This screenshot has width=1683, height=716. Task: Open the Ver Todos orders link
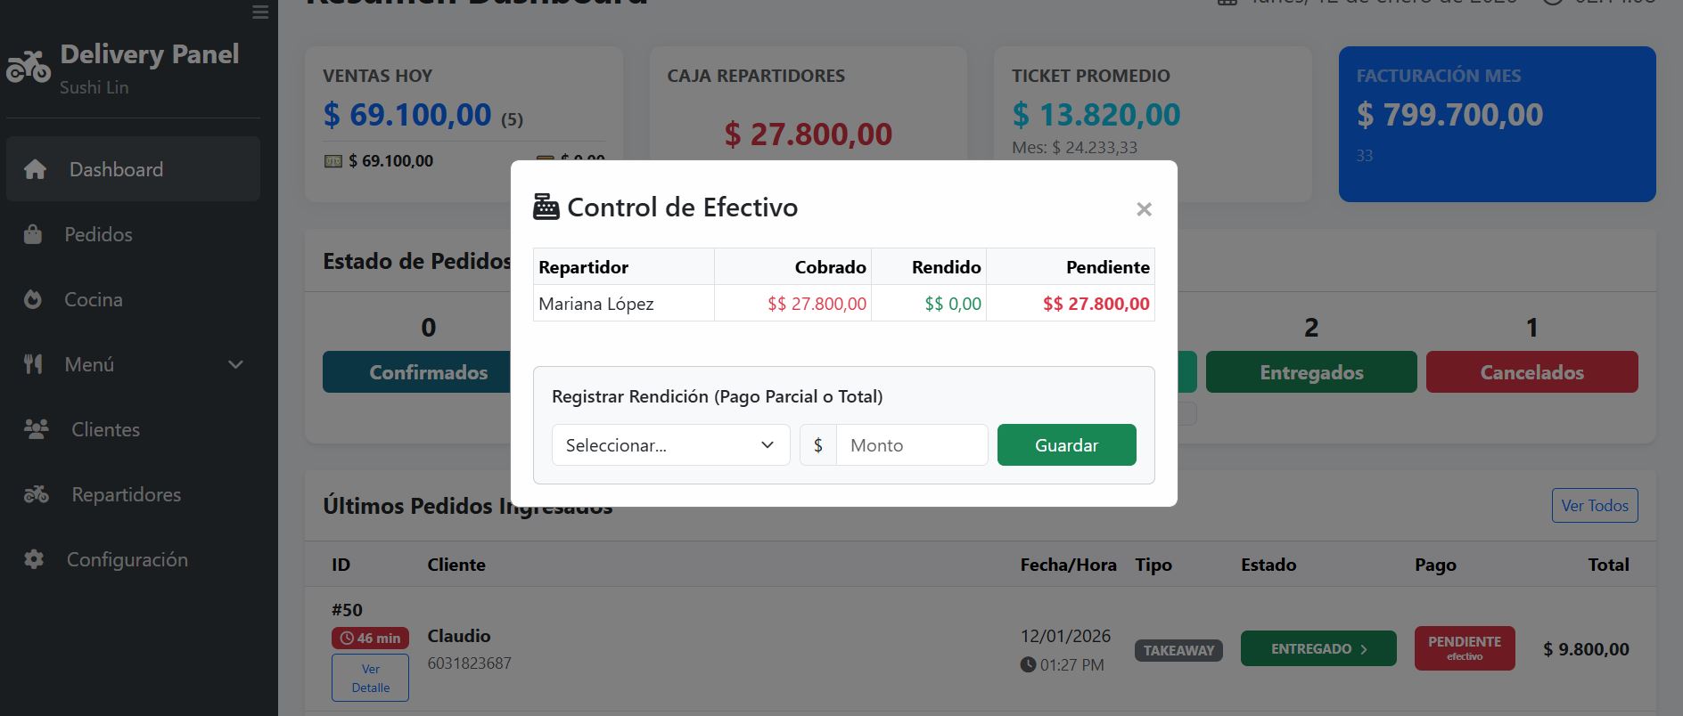(x=1594, y=506)
